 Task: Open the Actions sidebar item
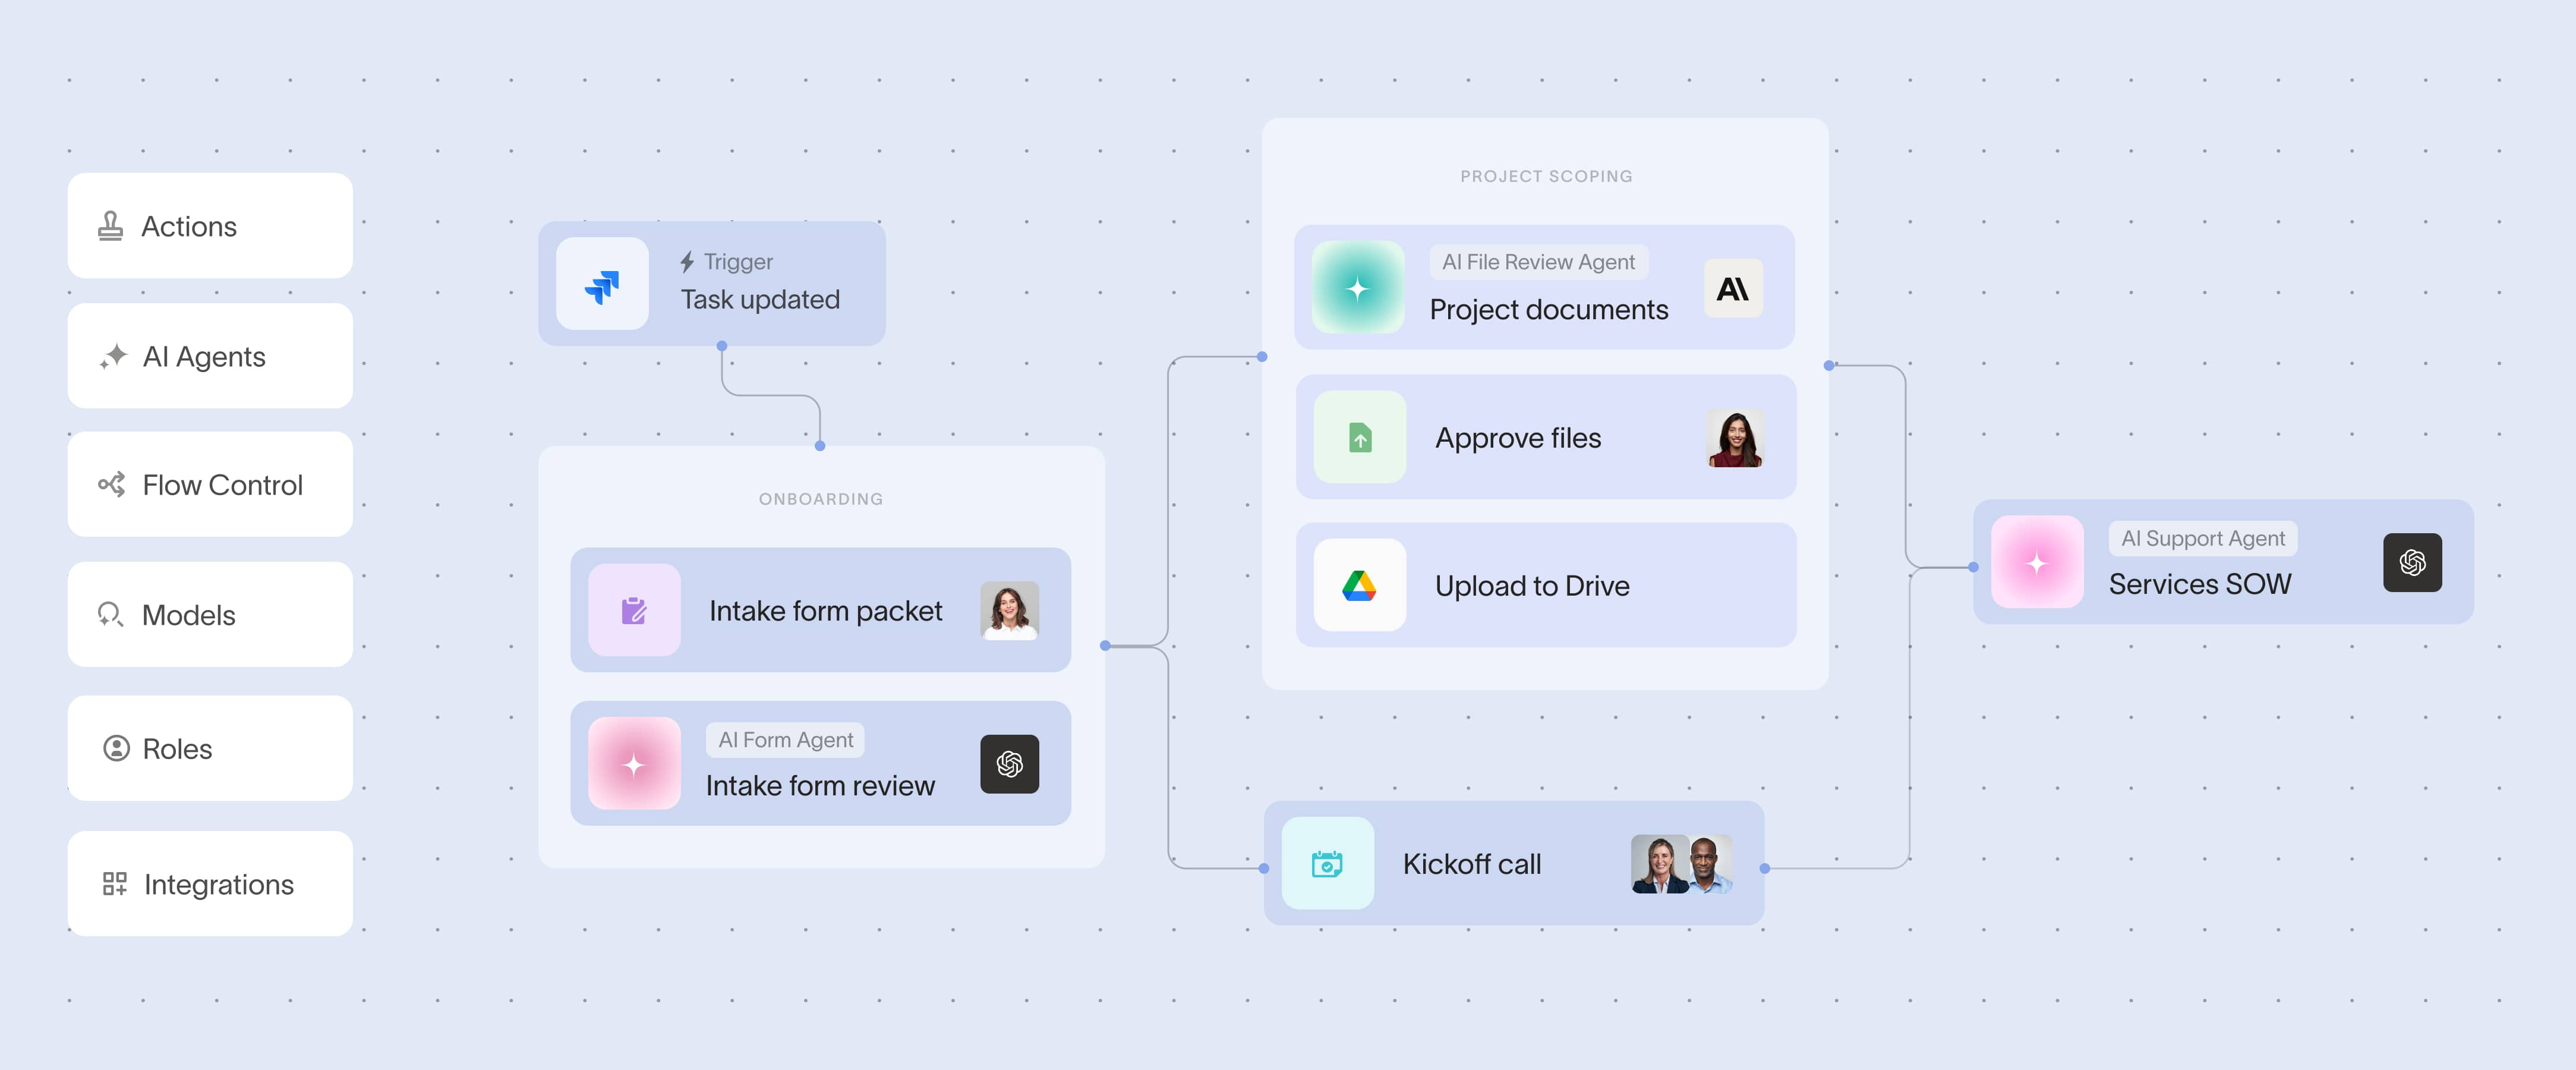click(210, 226)
